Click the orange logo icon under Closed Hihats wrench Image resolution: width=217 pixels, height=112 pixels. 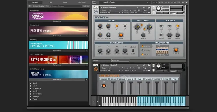[x=96, y=69]
